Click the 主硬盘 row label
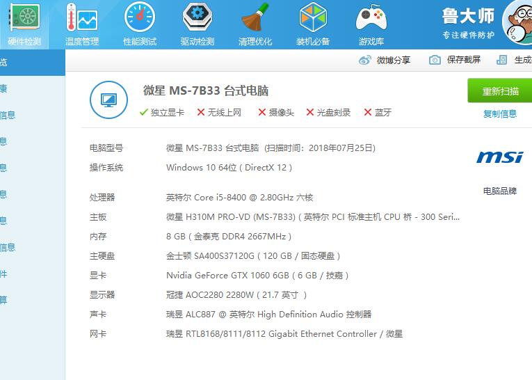 pos(102,255)
